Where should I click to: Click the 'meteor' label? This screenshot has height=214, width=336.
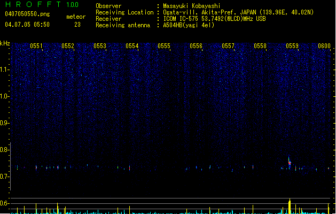click(x=76, y=17)
